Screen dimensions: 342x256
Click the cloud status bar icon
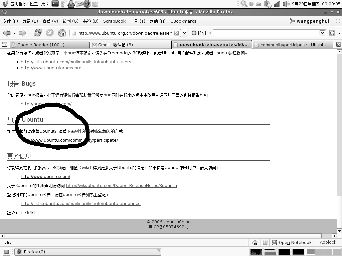(x=254, y=243)
